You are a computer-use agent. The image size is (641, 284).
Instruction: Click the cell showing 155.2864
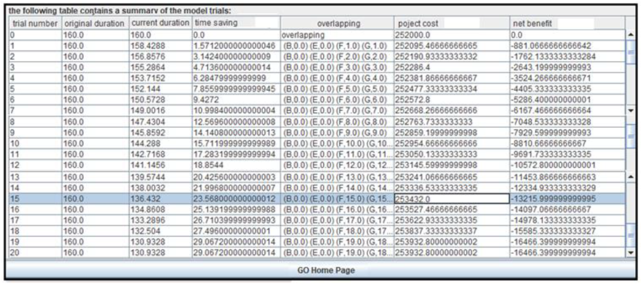tap(160, 67)
